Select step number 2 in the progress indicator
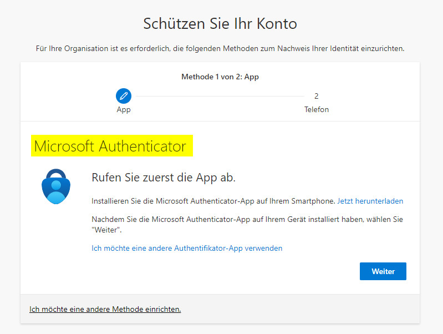Viewport: 443px width, 334px height. click(316, 96)
